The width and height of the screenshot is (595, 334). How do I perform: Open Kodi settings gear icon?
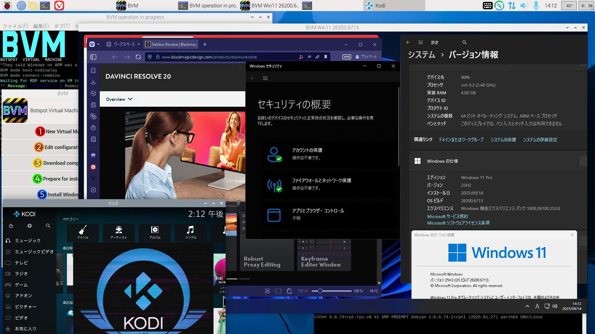[29, 226]
